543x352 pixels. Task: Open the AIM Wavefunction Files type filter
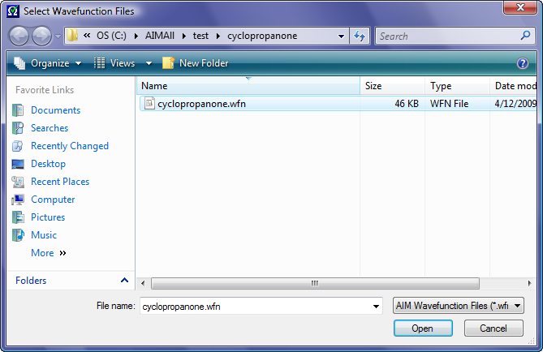pyautogui.click(x=458, y=306)
